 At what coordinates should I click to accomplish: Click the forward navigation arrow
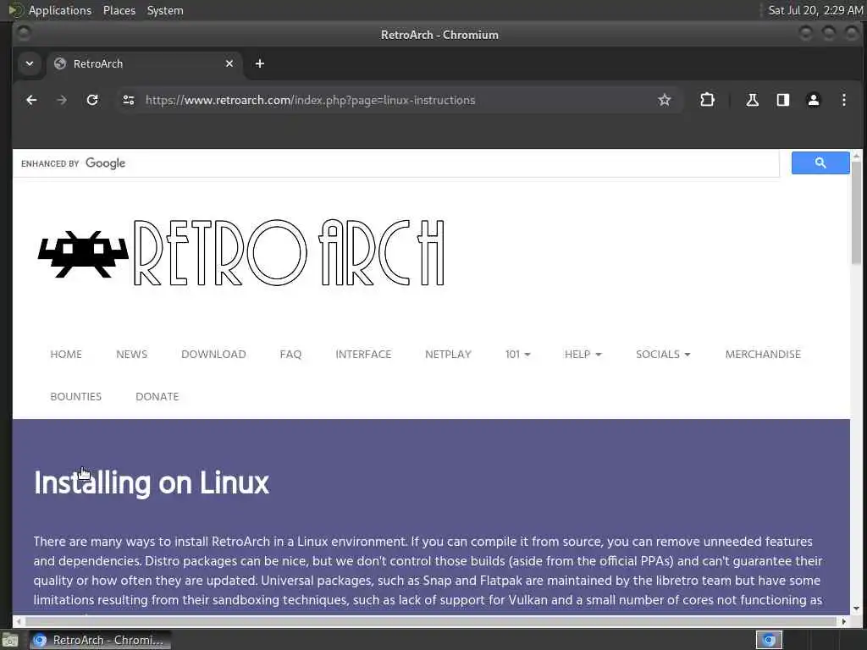pos(62,100)
